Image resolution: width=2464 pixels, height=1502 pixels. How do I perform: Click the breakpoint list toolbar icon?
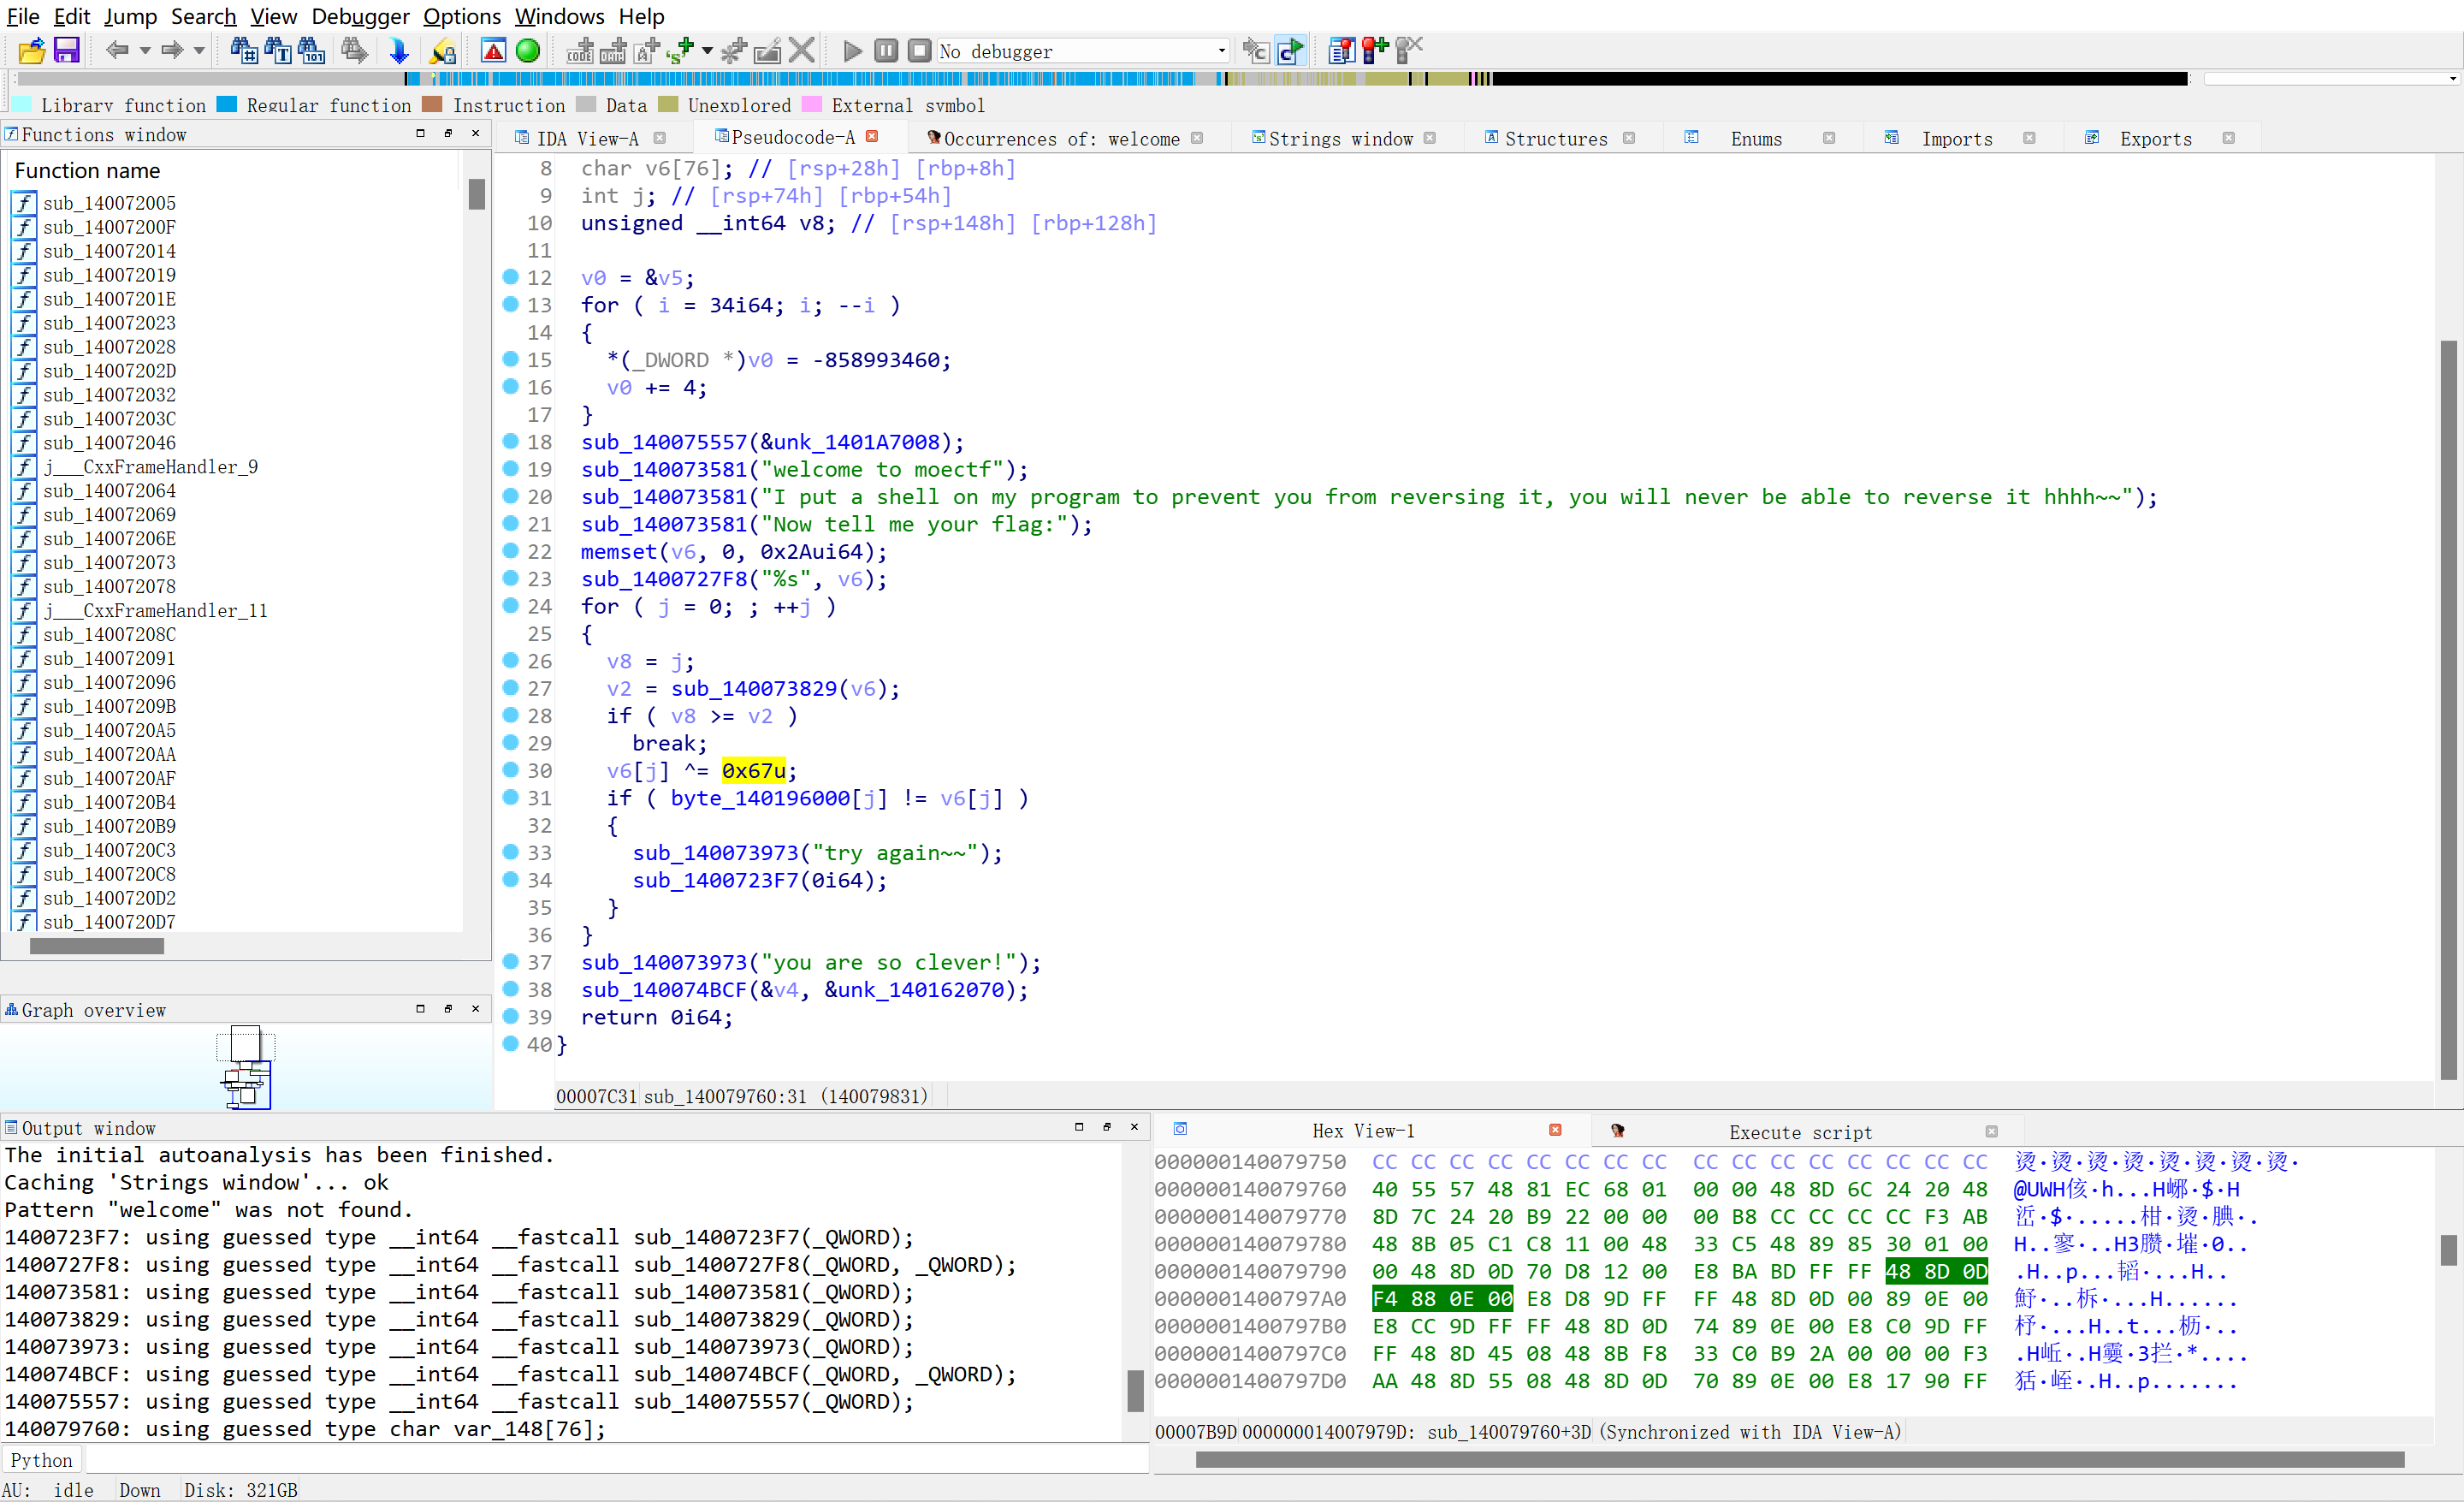[1341, 50]
